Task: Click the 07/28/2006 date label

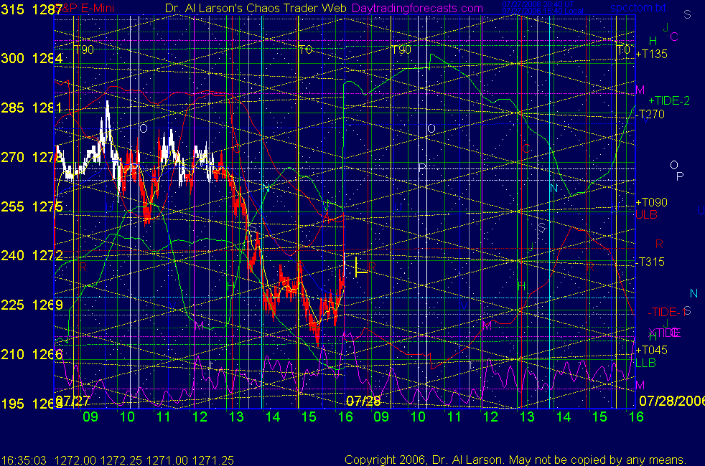Action: pyautogui.click(x=672, y=401)
